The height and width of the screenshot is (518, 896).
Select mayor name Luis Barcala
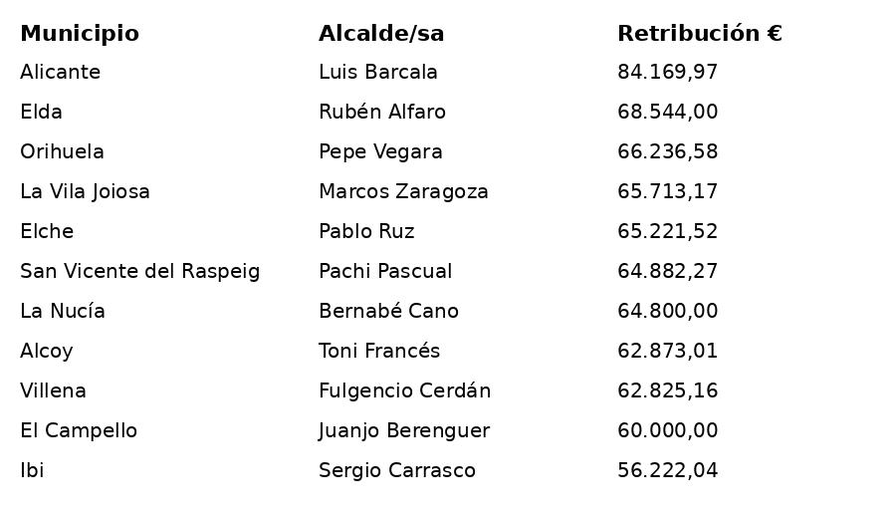coord(378,73)
